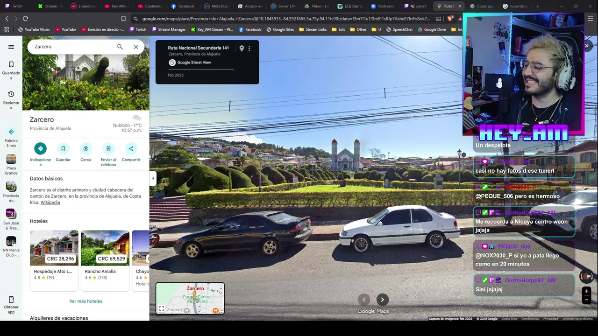Open the Rancho Amalia hotel card

tap(105, 260)
